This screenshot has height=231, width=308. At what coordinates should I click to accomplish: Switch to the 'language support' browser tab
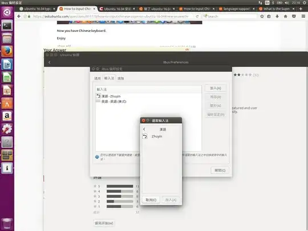click(x=237, y=9)
